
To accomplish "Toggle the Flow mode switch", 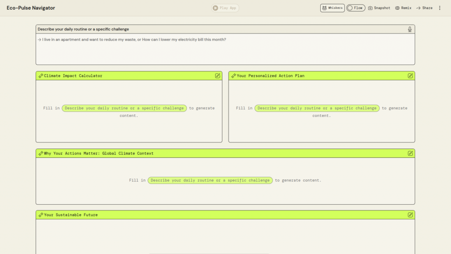I will point(355,8).
